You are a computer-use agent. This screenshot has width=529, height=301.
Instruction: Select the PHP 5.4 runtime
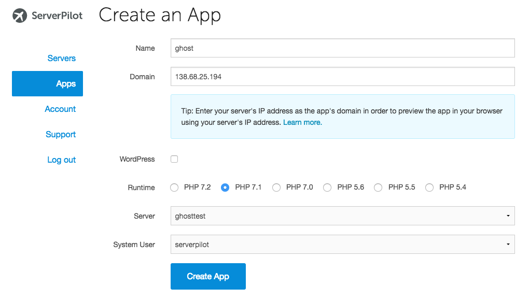pyautogui.click(x=429, y=187)
